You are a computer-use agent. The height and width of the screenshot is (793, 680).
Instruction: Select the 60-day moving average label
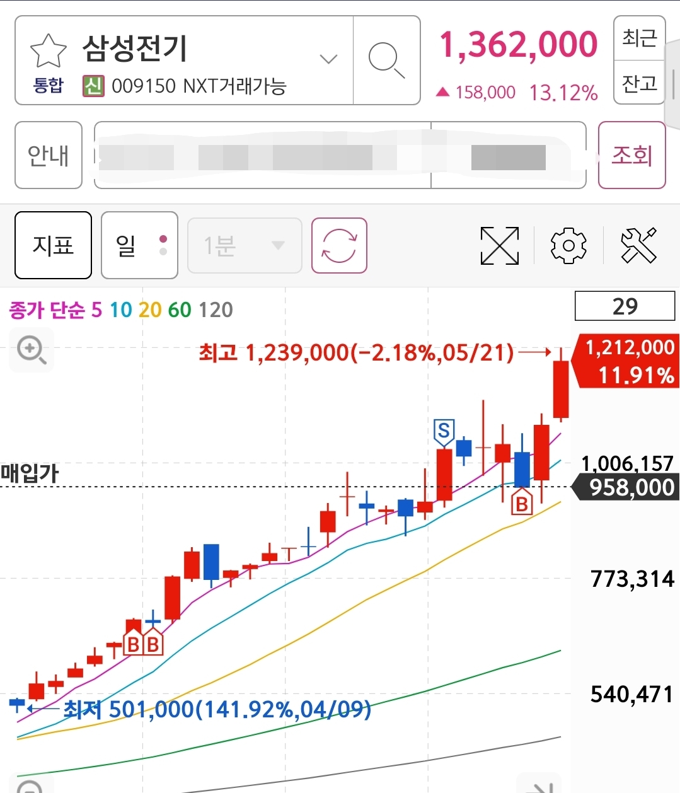[180, 310]
